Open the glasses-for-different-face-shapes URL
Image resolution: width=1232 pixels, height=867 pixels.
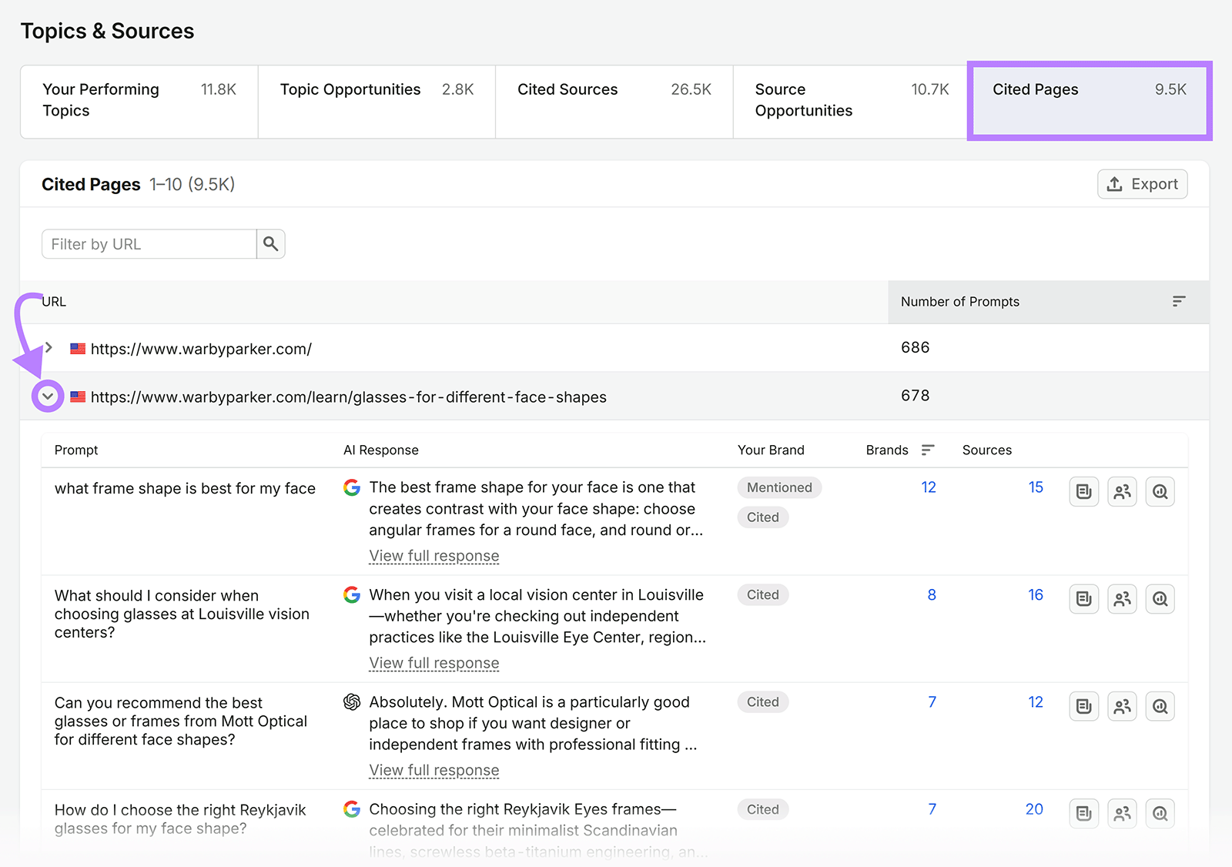coord(348,397)
